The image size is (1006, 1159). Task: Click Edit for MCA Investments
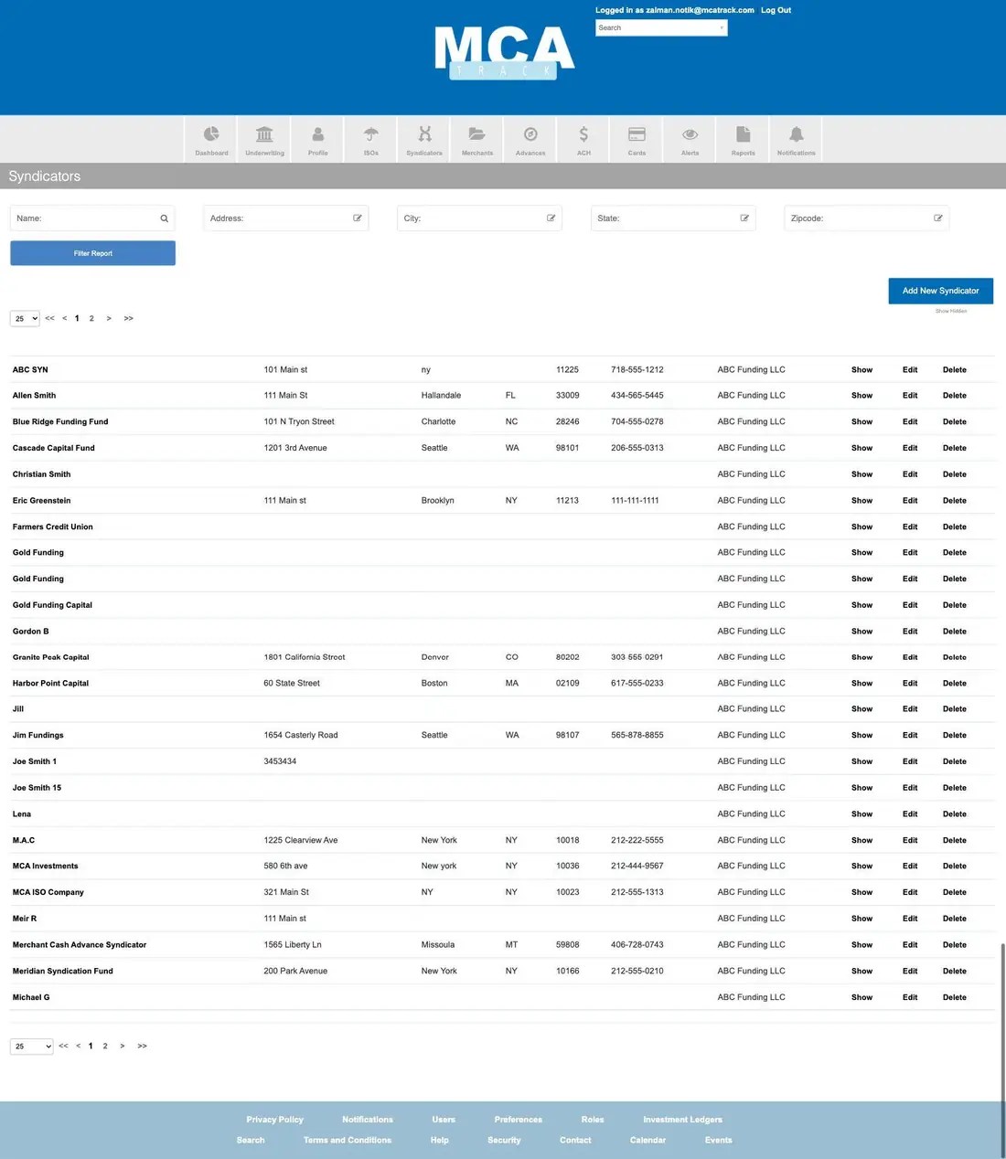(910, 867)
